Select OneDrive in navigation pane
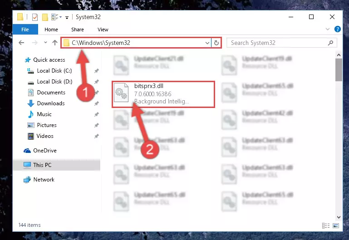349x240 pixels. [40, 151]
